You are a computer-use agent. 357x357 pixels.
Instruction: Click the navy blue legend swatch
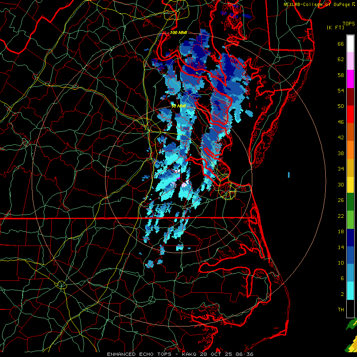[x=350, y=238]
